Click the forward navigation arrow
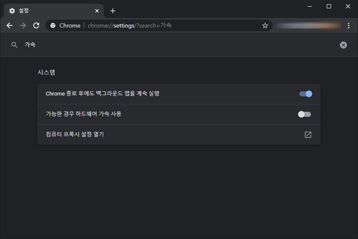 pyautogui.click(x=23, y=25)
